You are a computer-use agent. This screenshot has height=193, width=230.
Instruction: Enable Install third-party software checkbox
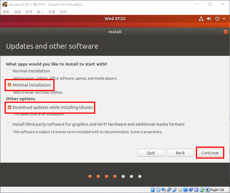click(x=9, y=124)
